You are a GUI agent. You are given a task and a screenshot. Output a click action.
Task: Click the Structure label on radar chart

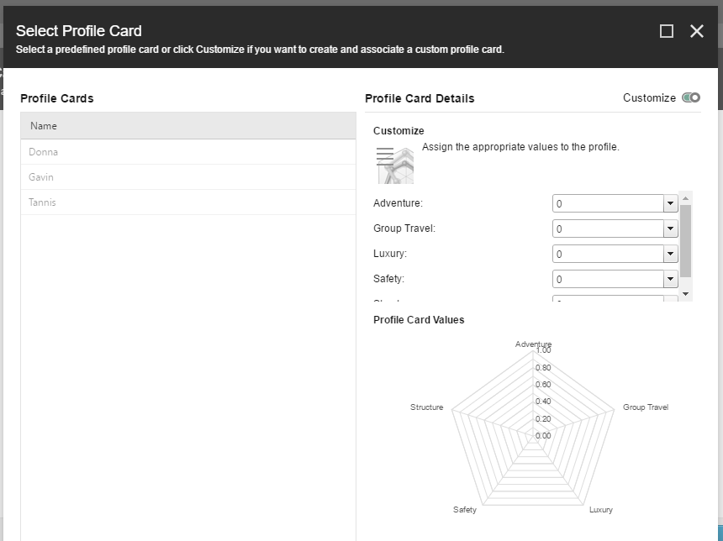tap(426, 407)
